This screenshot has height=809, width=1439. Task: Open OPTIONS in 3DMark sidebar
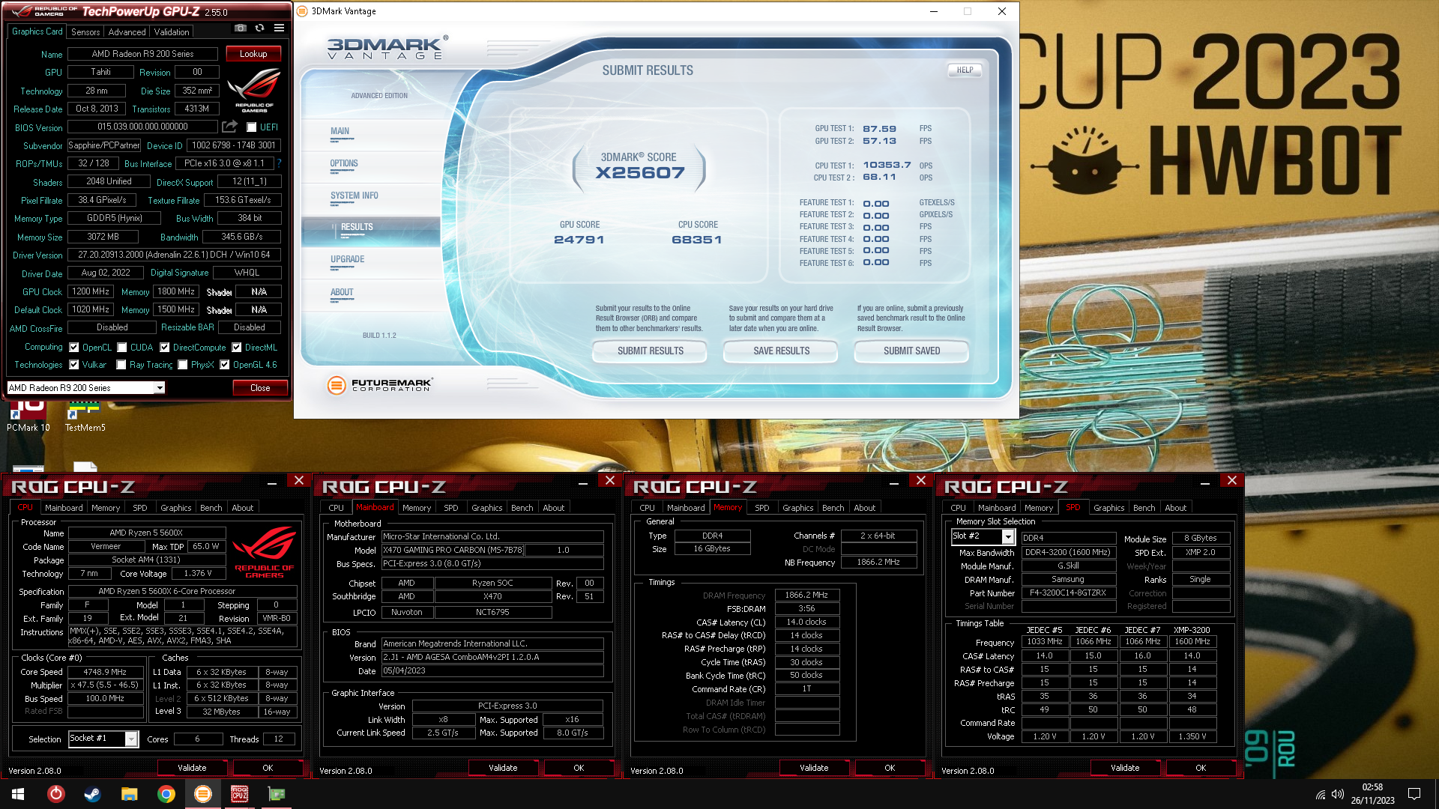(x=344, y=164)
